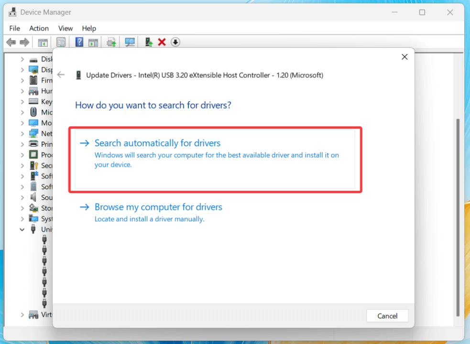Viewport: 470px width, 344px height.
Task: Click the black down-arrow Disable device icon
Action: tap(175, 43)
